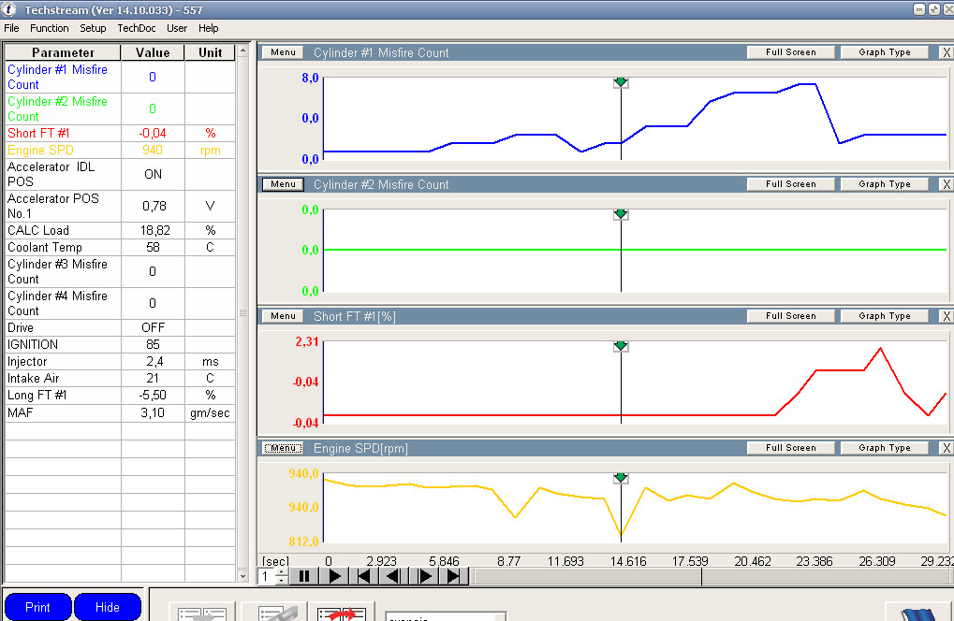This screenshot has width=954, height=621.
Task: Click the green marker on Cylinder #1 graph
Action: tap(621, 83)
